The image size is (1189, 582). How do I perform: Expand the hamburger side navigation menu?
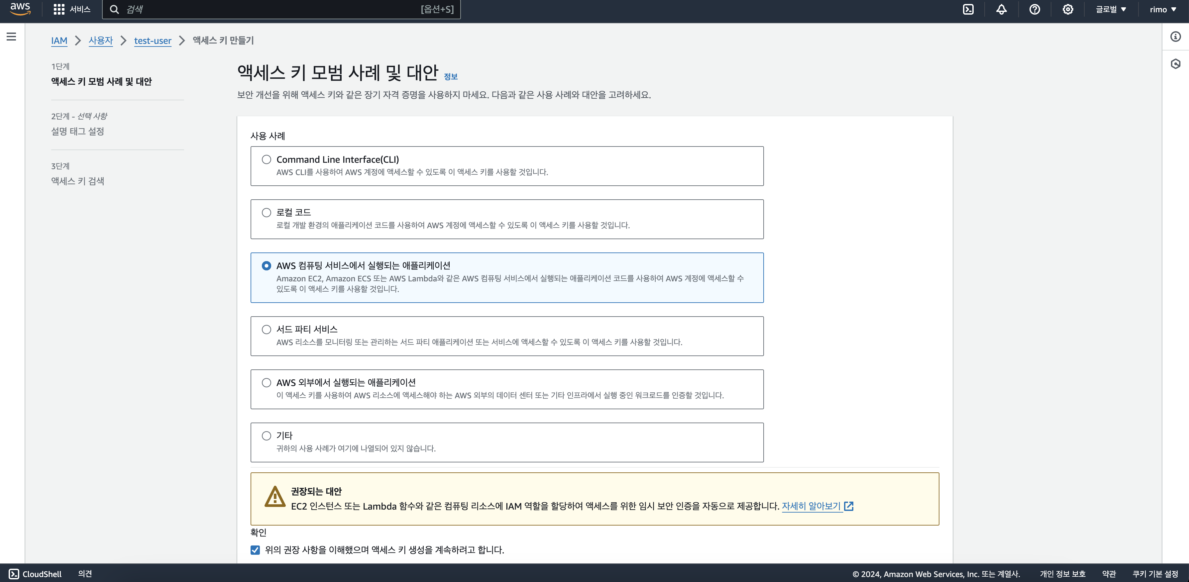[x=12, y=37]
